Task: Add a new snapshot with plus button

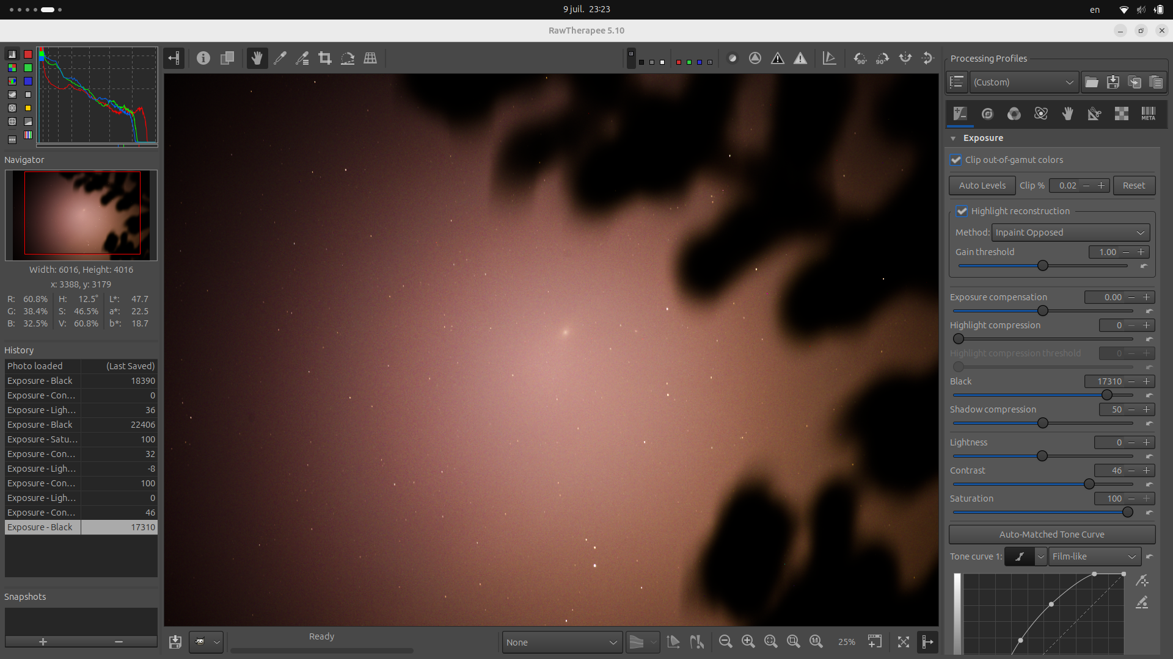Action: click(x=43, y=642)
